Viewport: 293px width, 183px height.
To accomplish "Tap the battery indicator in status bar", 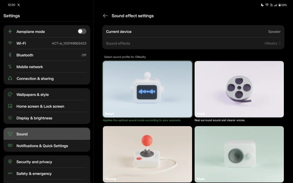I will (284, 5).
